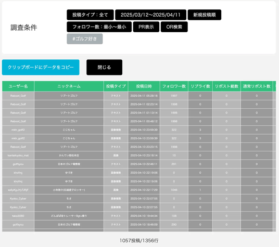The image size is (279, 247).
Task: Click the リプライ数 column header
Action: point(200,86)
